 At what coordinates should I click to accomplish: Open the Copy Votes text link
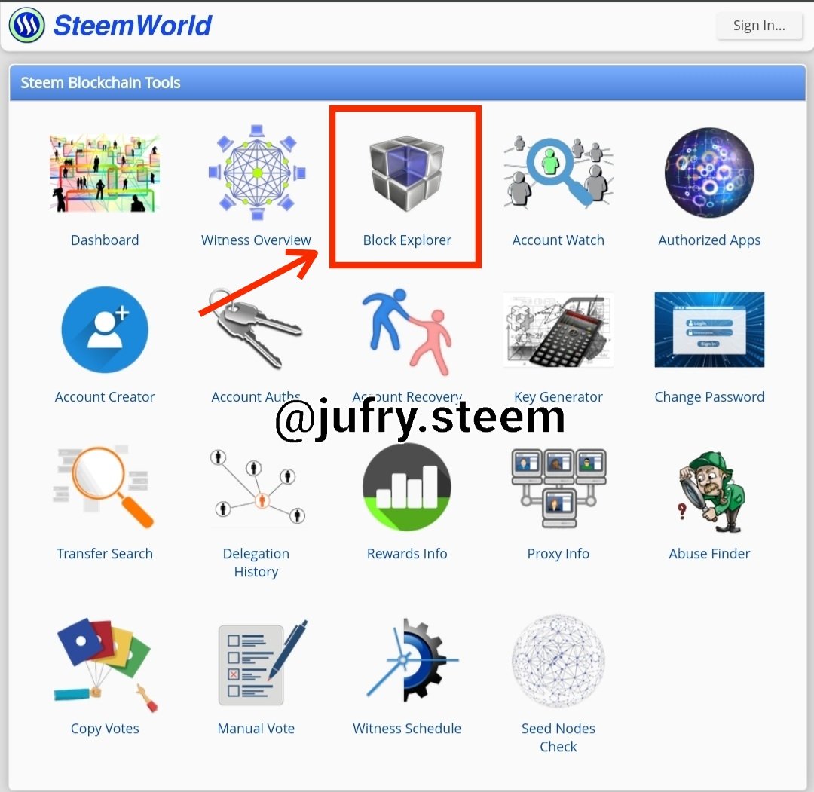(x=105, y=729)
